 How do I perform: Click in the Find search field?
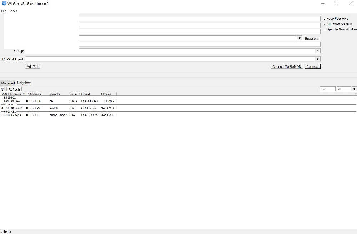pyautogui.click(x=327, y=89)
